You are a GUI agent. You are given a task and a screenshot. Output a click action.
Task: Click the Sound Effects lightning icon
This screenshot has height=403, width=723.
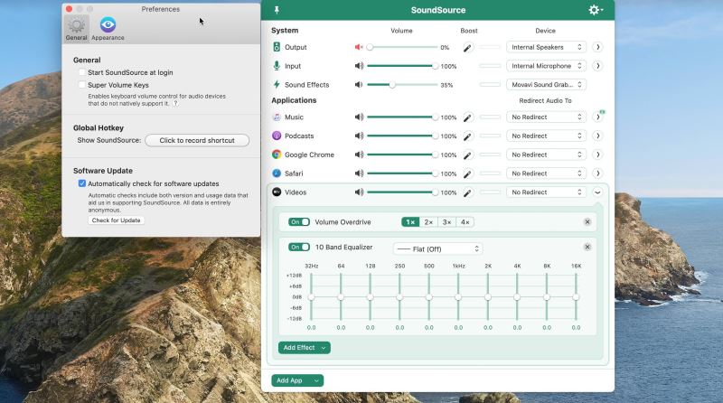pos(277,84)
